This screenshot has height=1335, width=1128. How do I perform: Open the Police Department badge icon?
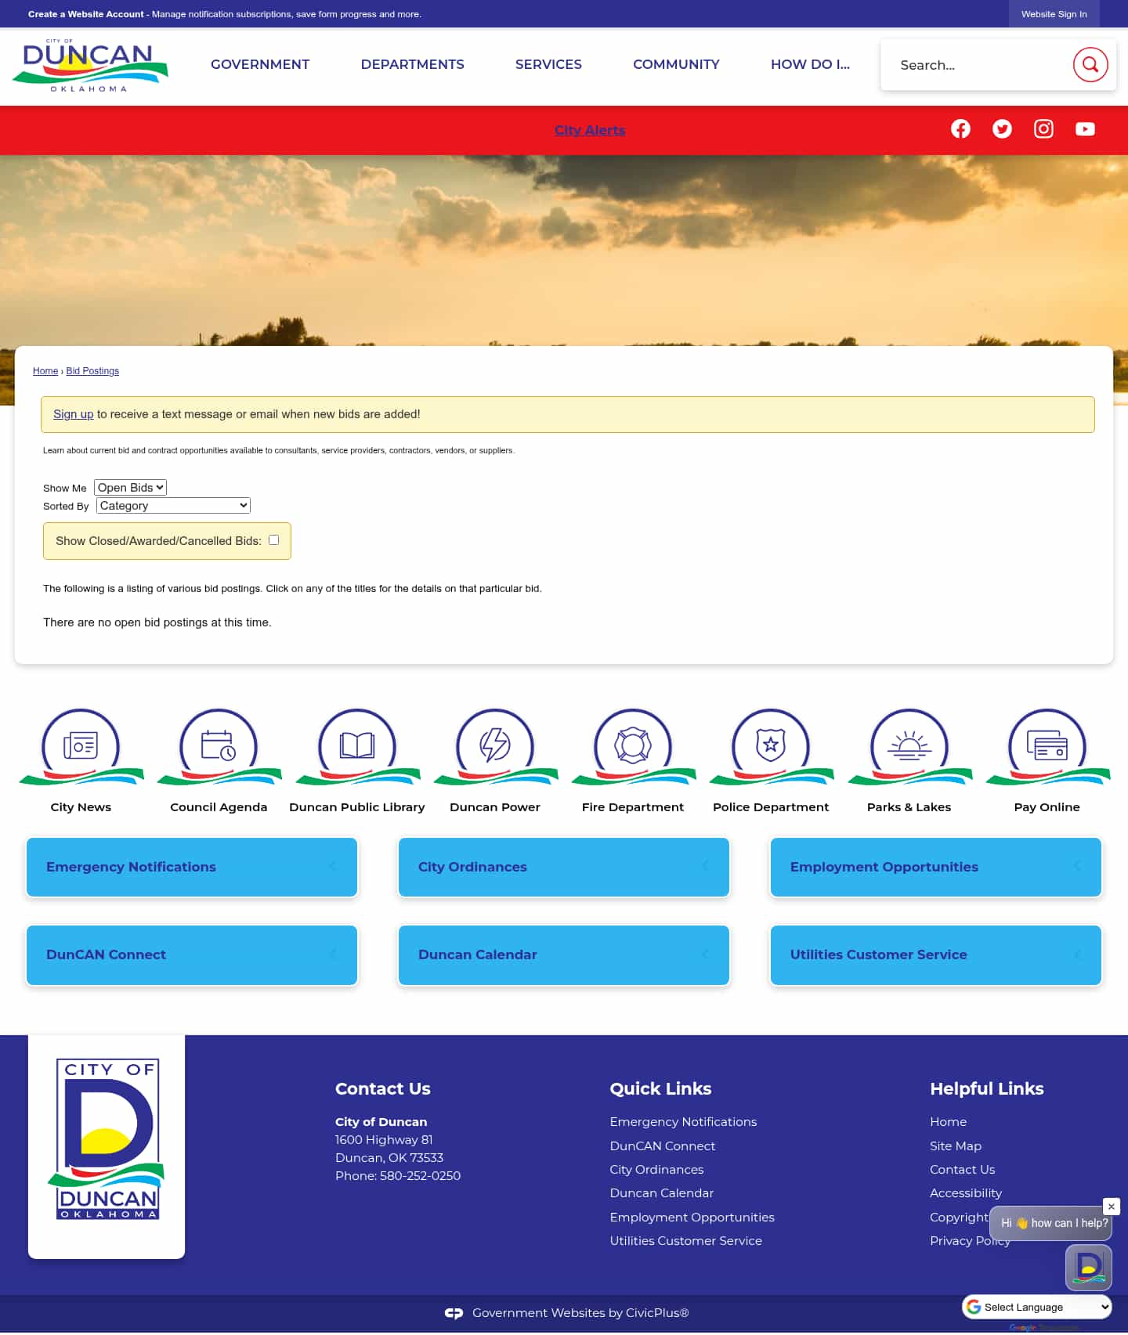(x=771, y=746)
